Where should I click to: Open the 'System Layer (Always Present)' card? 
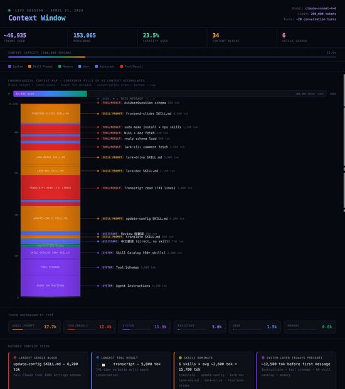tap(296, 370)
